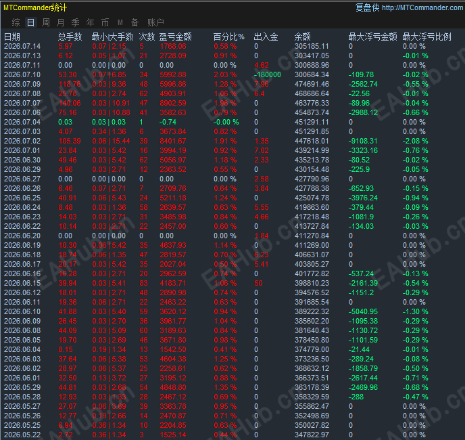This screenshot has width=465, height=440.
Task: Switch to the 季 quarterly tab
Action: [x=75, y=22]
